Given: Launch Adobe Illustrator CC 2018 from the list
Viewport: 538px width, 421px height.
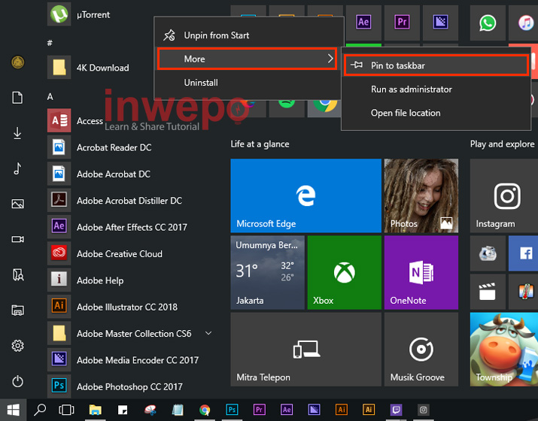Looking at the screenshot, I should (126, 307).
